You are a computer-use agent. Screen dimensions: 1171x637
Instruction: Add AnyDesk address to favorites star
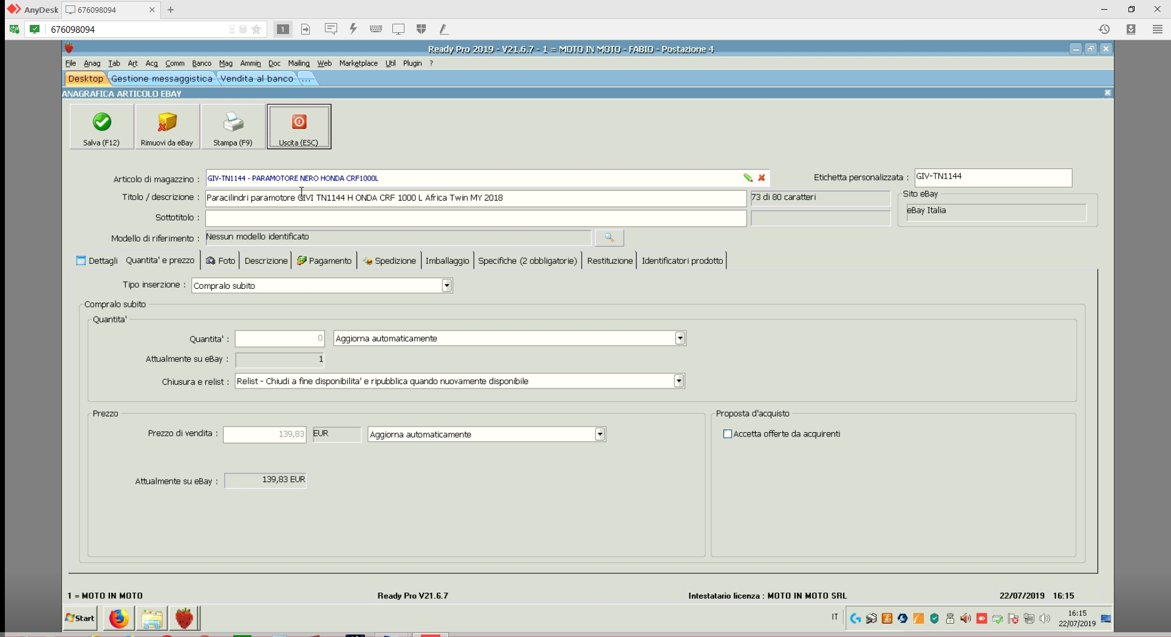pyautogui.click(x=257, y=29)
